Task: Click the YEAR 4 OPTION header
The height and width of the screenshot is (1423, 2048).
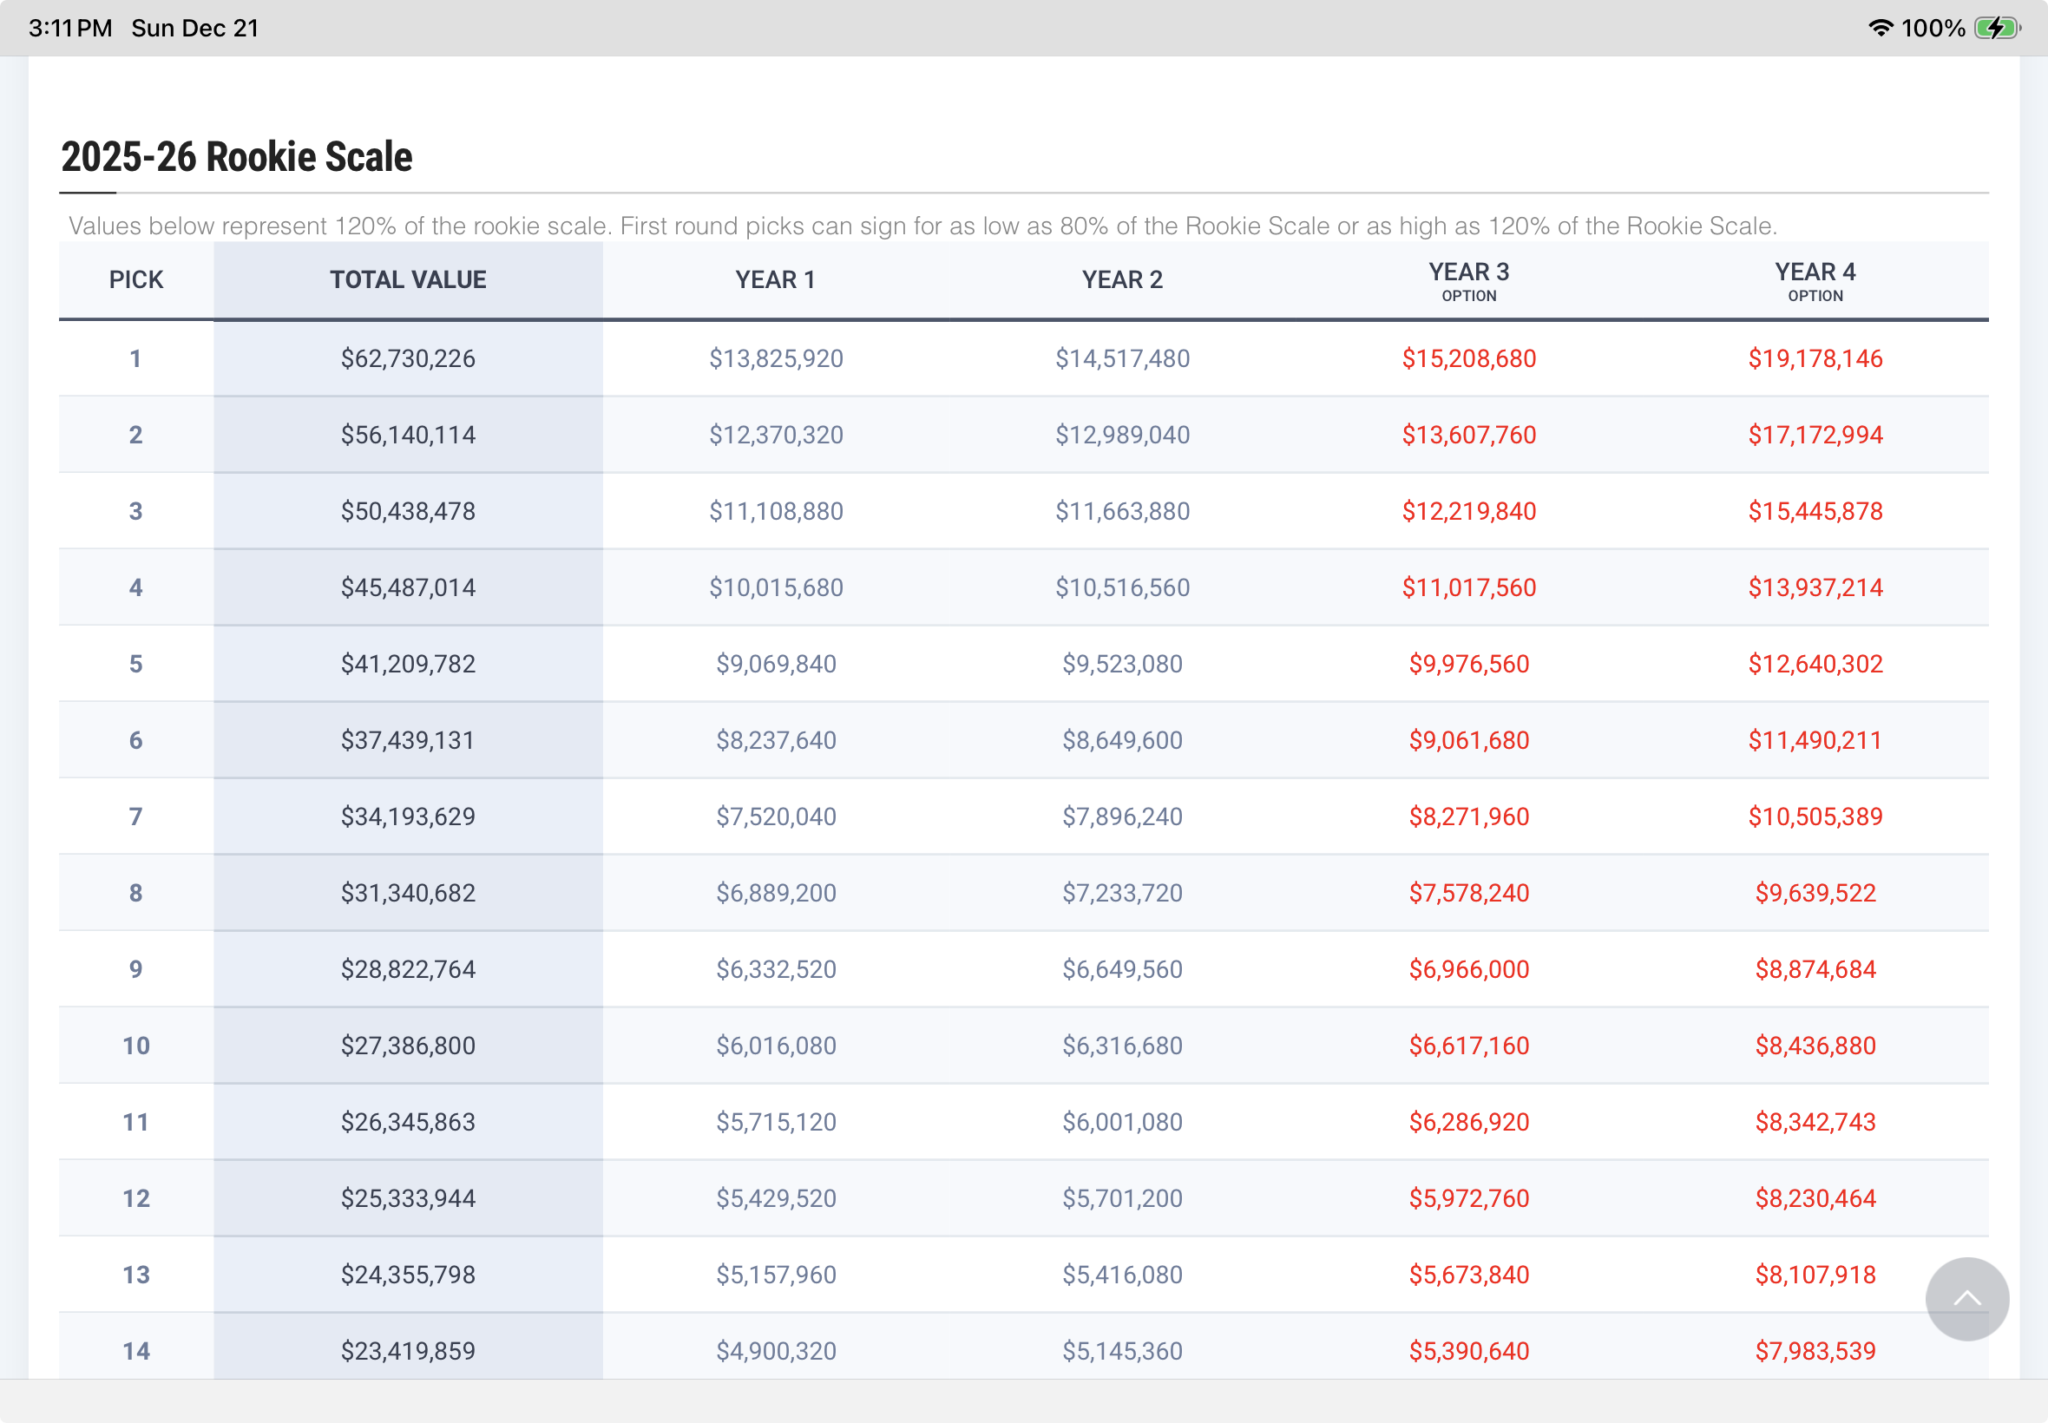Action: [x=1815, y=281]
